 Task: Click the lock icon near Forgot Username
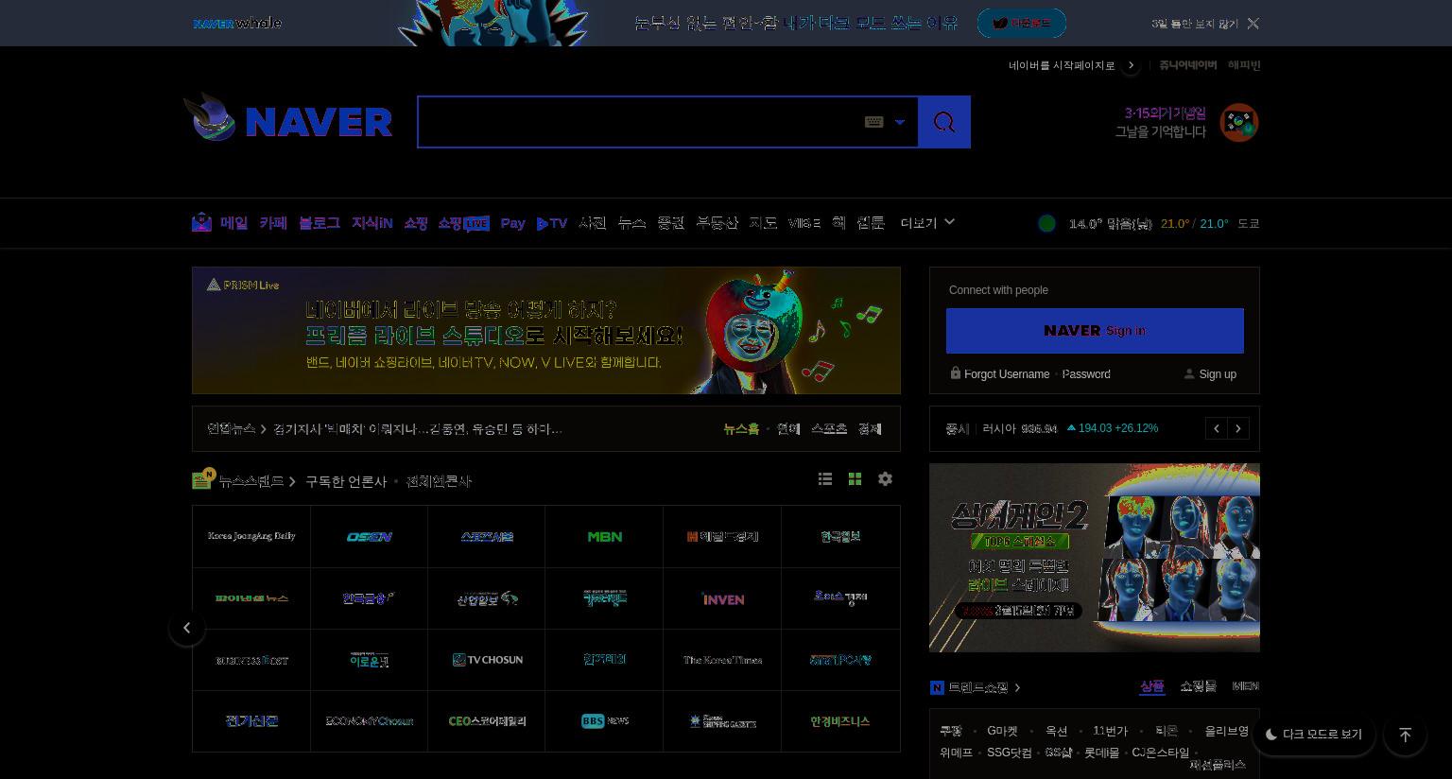[x=956, y=373]
